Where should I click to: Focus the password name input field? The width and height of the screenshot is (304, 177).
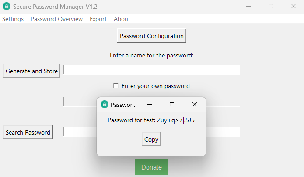pos(151,70)
